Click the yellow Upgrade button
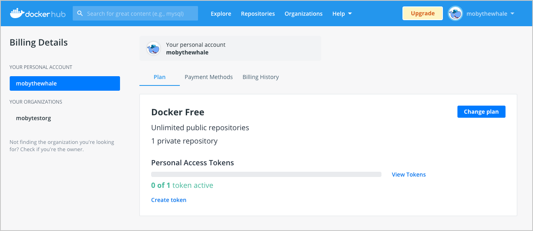The width and height of the screenshot is (533, 231). 423,13
